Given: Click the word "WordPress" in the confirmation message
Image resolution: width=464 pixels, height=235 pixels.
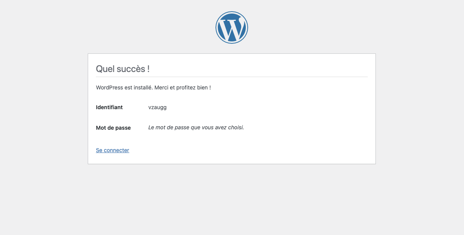Looking at the screenshot, I should pos(109,87).
